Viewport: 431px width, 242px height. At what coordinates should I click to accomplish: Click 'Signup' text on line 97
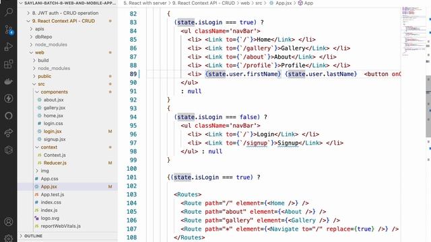pyautogui.click(x=288, y=143)
